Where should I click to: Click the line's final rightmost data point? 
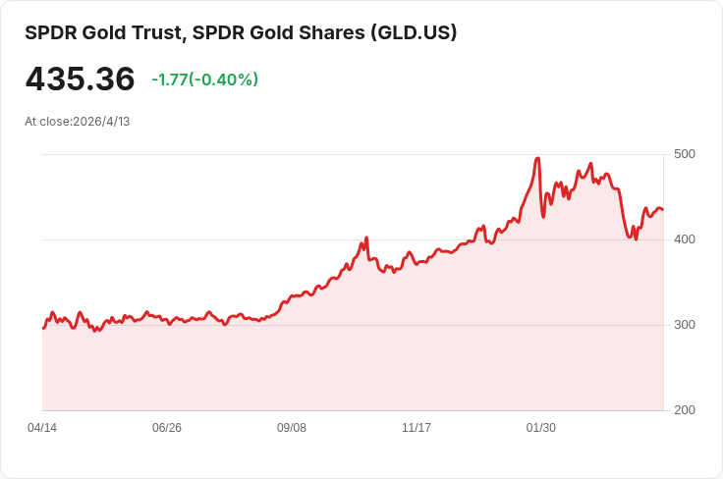point(663,210)
